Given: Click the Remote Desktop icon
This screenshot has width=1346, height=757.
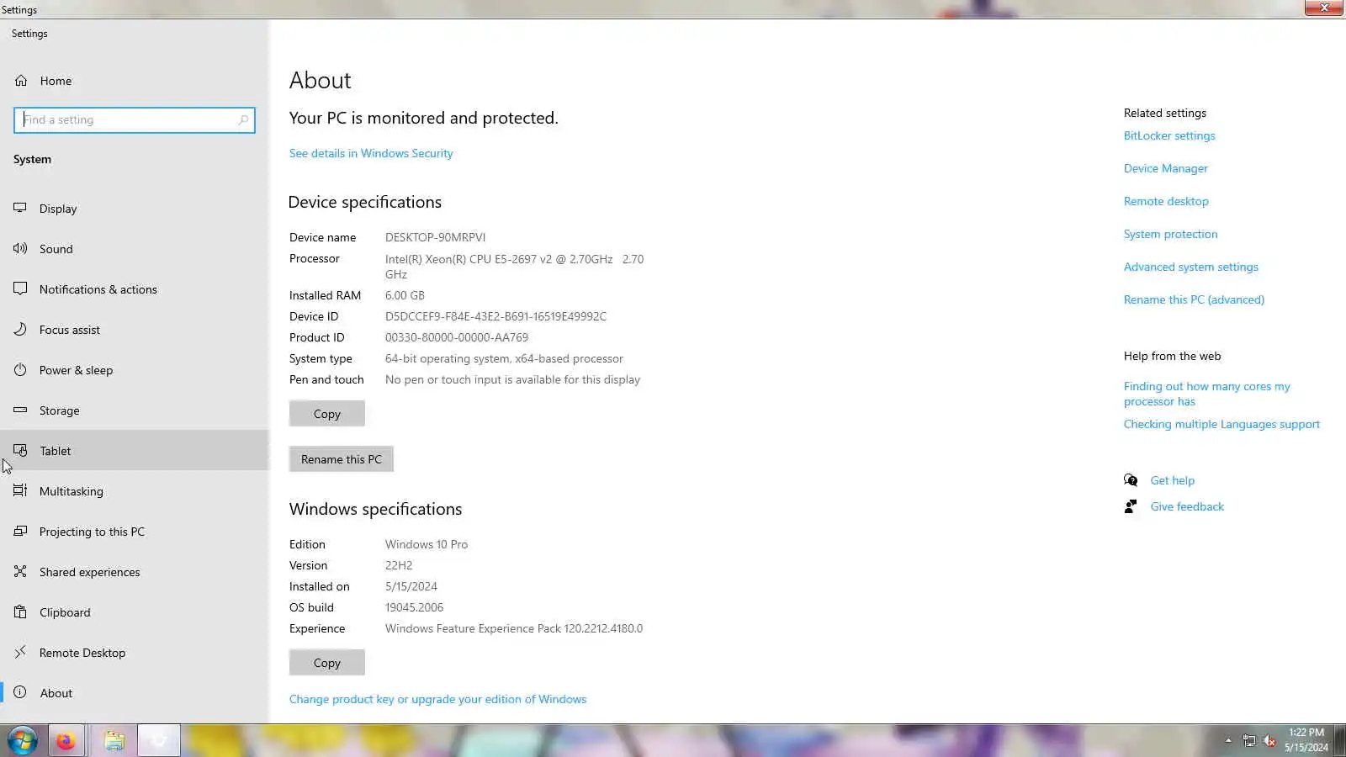Looking at the screenshot, I should click(x=20, y=652).
